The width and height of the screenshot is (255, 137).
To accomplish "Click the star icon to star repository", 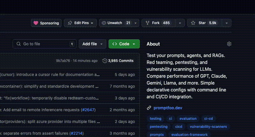I will [x=193, y=23].
